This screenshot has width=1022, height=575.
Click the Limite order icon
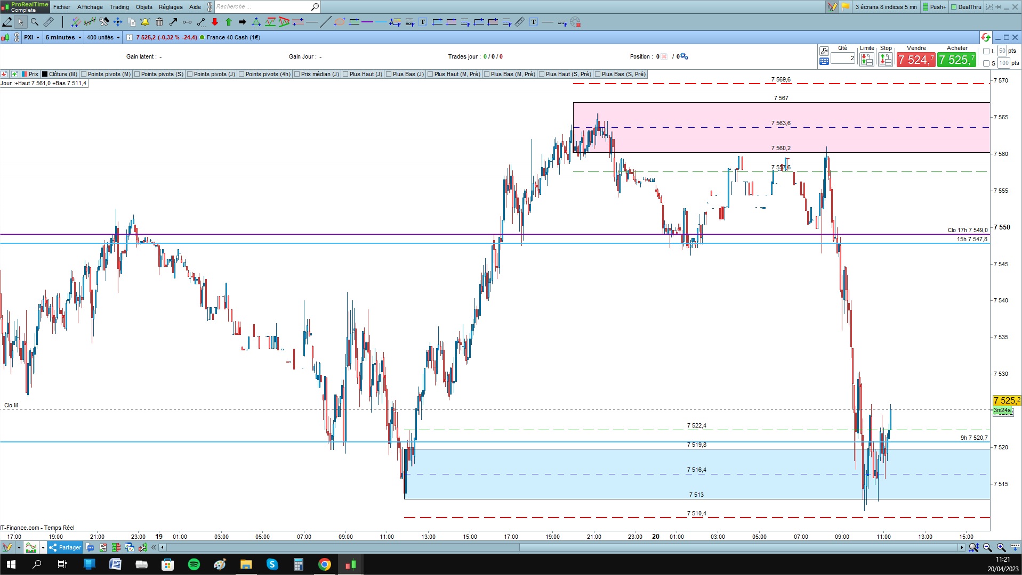(867, 60)
